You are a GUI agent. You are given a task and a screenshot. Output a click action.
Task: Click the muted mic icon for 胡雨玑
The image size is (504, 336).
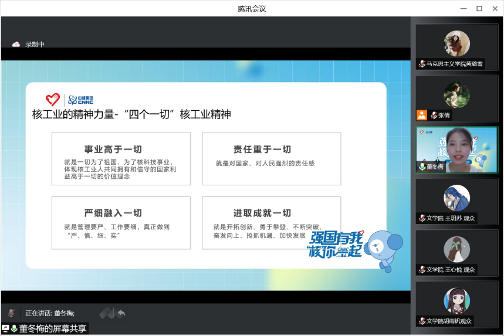(x=422, y=321)
